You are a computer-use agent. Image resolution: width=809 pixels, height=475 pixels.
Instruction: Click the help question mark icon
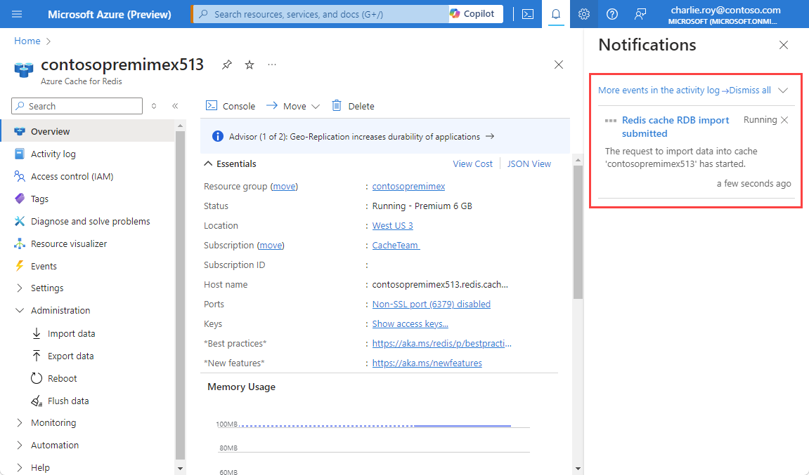(x=612, y=14)
